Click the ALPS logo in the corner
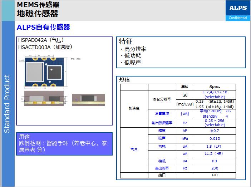This screenshot has width=251, height=187. point(238,8)
